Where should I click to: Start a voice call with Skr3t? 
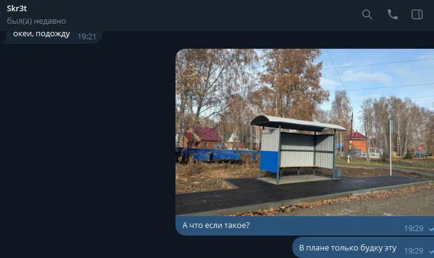click(393, 14)
